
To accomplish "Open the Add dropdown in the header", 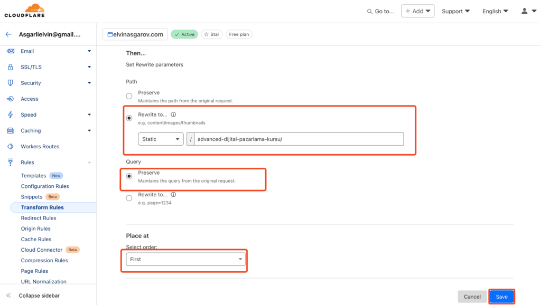I will click(x=418, y=11).
